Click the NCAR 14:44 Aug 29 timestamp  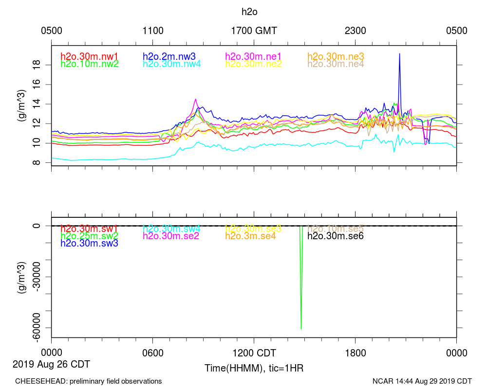[x=422, y=381]
